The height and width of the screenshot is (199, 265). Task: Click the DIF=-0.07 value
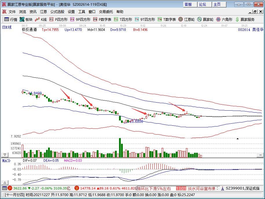click(x=30, y=160)
